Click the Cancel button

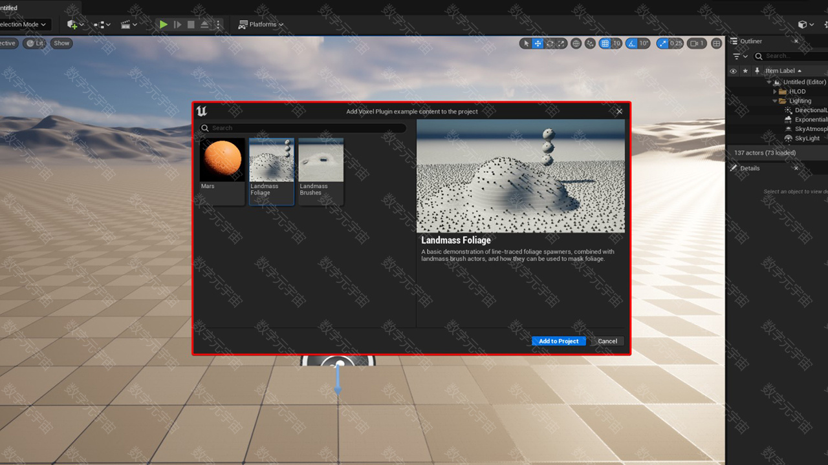tap(607, 341)
